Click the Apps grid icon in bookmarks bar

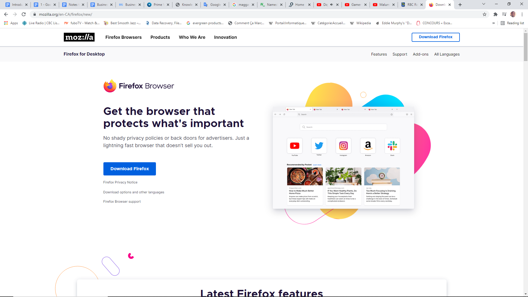pyautogui.click(x=6, y=23)
